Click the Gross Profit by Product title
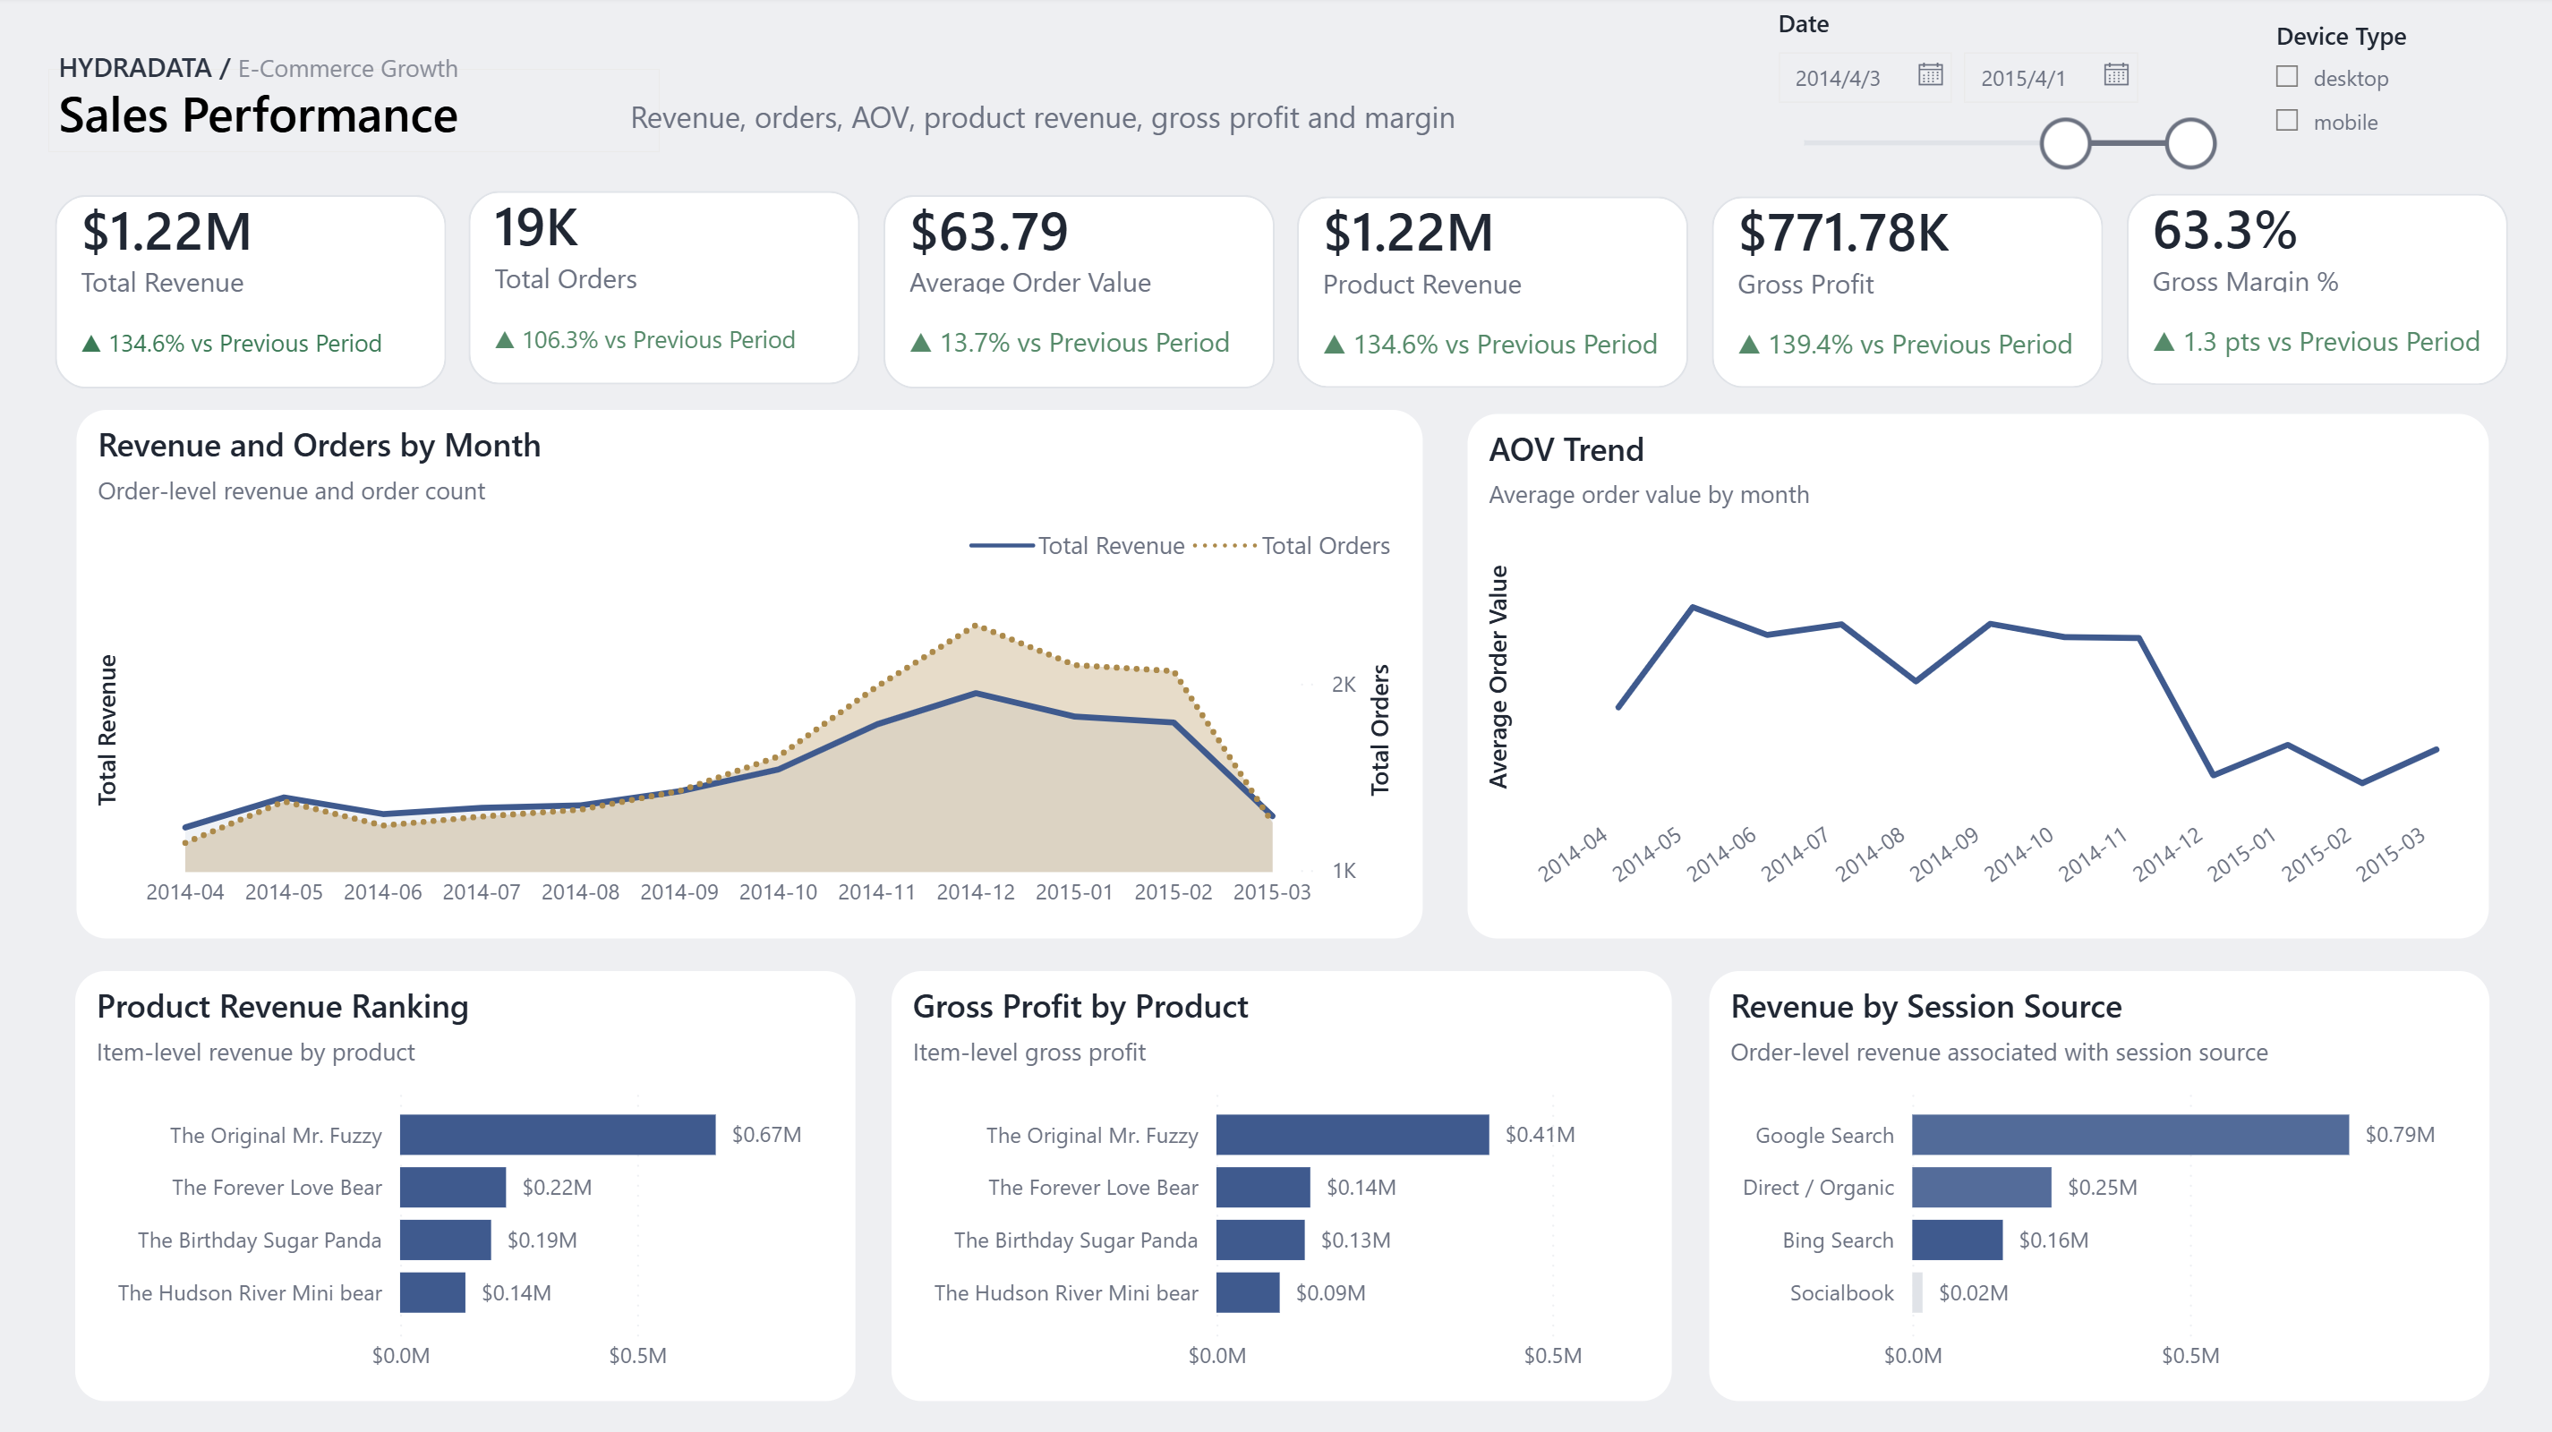The image size is (2552, 1432). [1080, 1007]
